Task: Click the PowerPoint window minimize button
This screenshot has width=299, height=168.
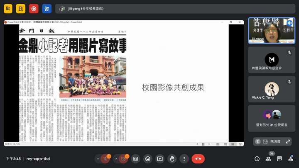Action: [222, 22]
